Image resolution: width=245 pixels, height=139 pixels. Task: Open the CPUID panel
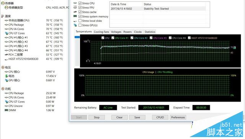[x=160, y=117]
